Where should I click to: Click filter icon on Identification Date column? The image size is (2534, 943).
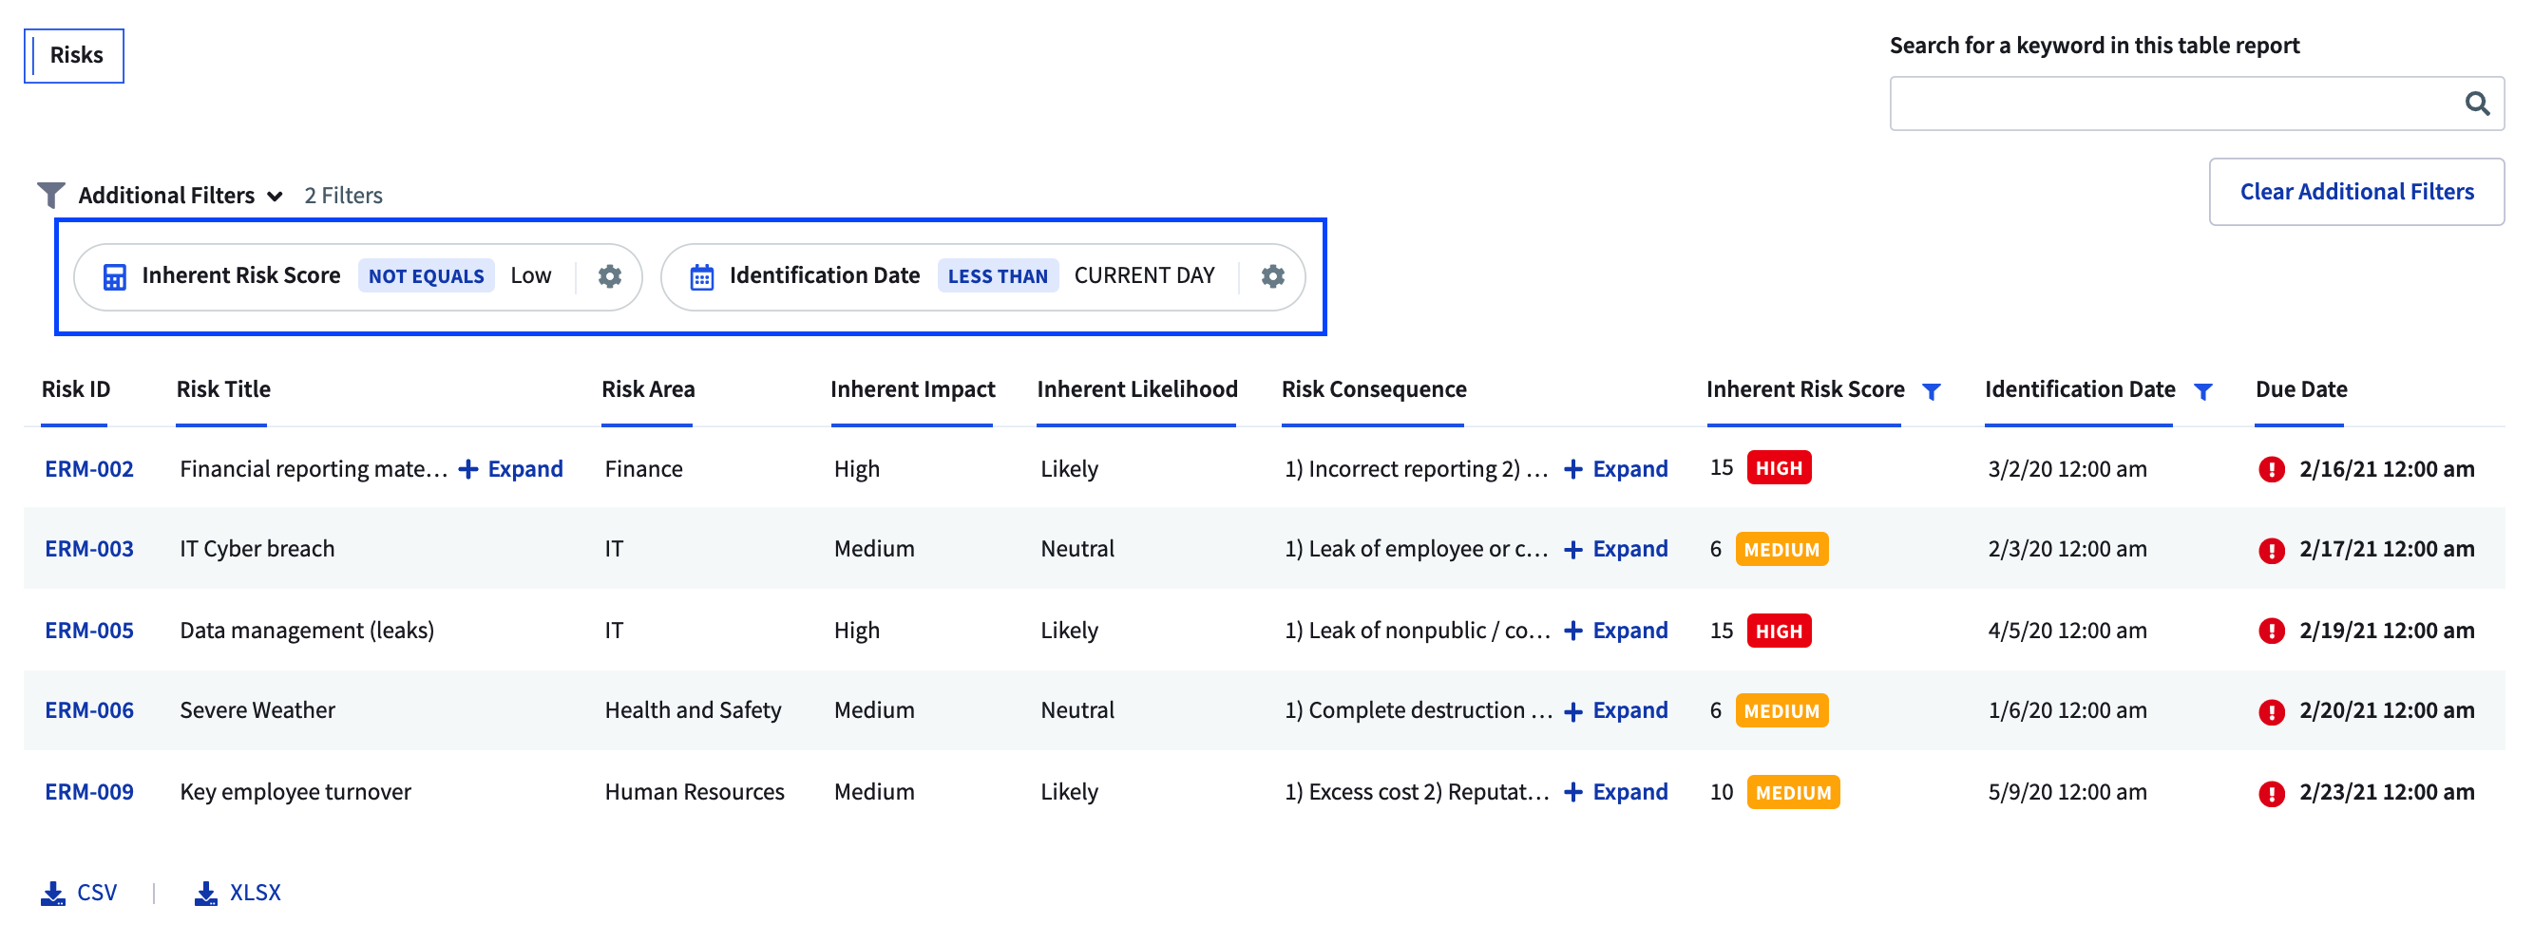click(2202, 391)
